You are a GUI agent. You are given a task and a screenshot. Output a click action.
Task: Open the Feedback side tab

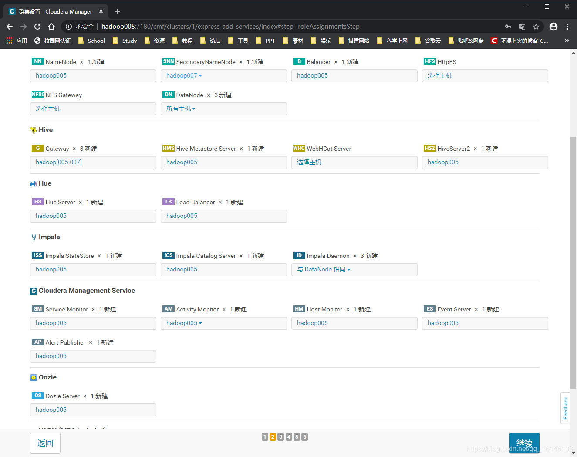565,408
